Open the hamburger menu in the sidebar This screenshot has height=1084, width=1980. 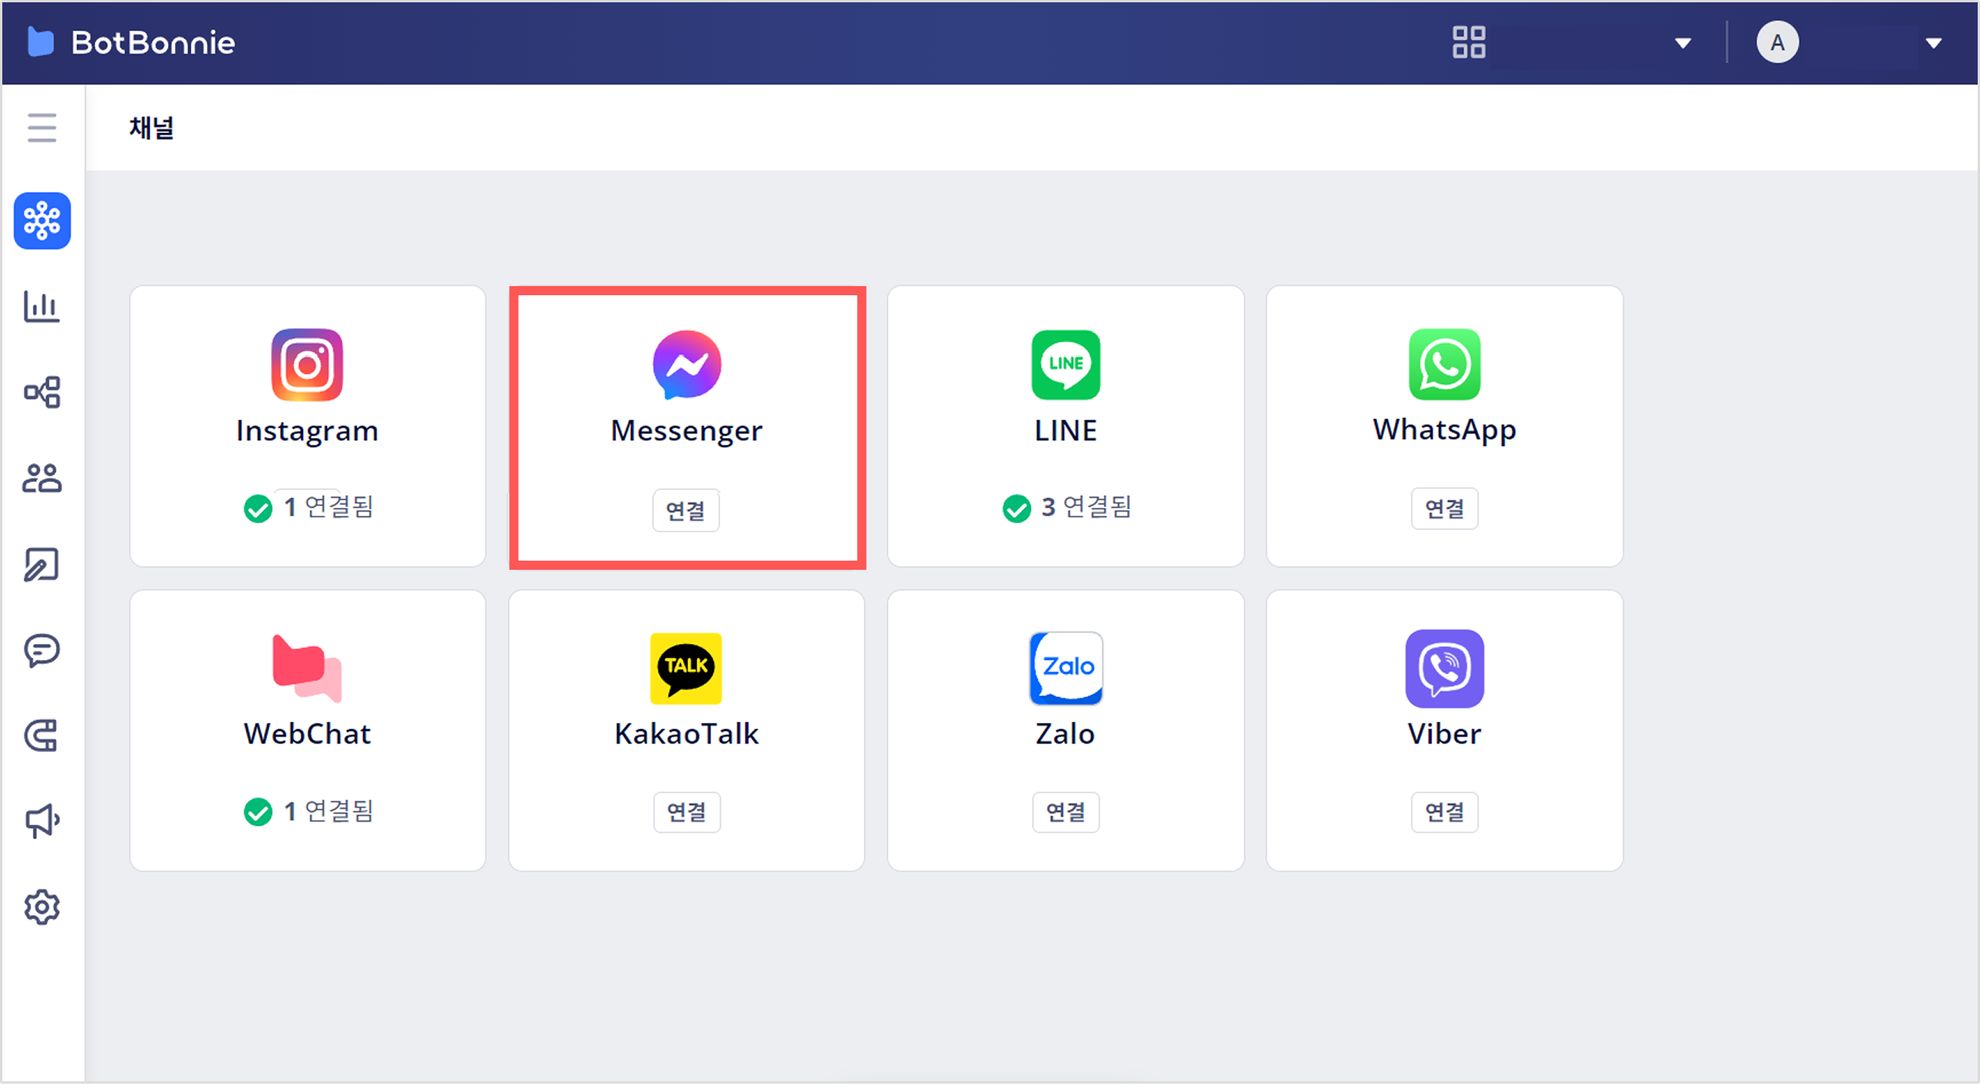42,127
